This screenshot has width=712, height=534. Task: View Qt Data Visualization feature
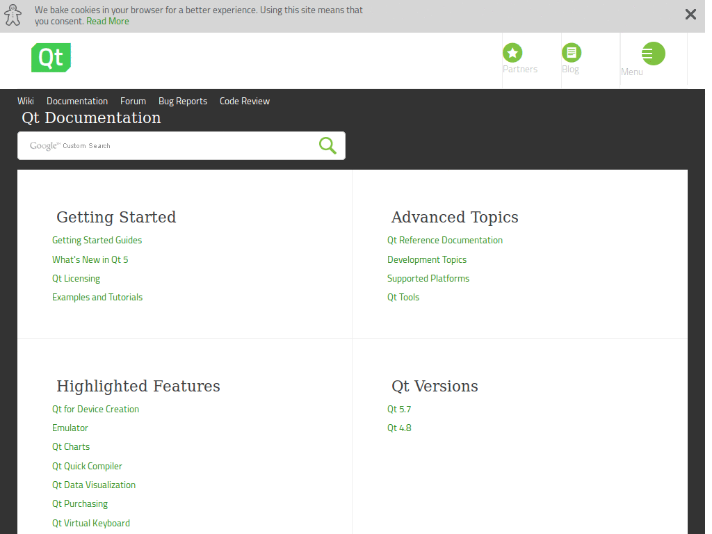94,485
